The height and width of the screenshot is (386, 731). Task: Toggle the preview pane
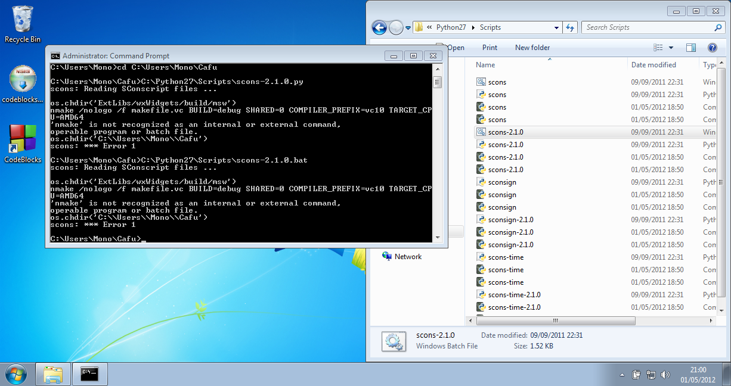(691, 48)
